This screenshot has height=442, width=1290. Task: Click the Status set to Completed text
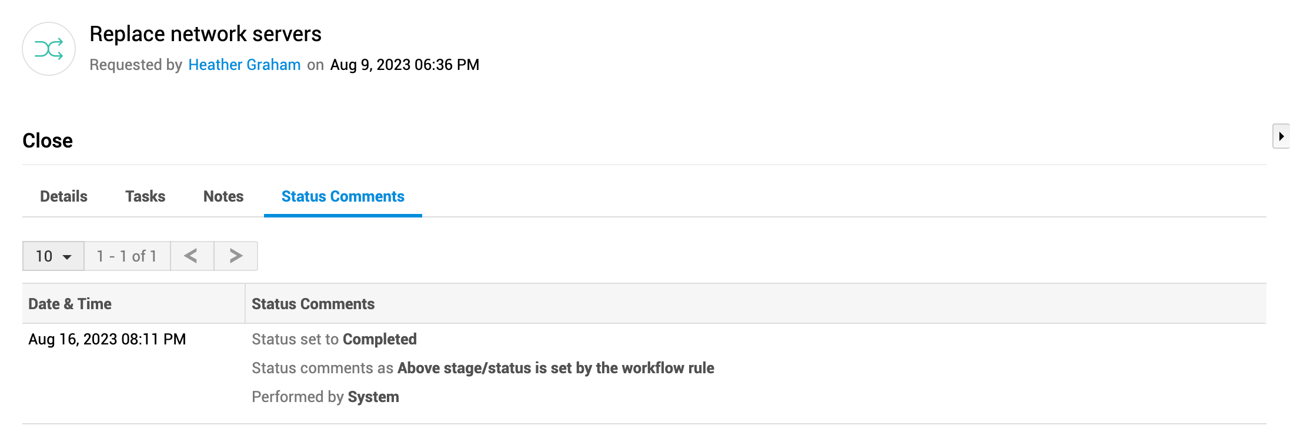(x=334, y=339)
